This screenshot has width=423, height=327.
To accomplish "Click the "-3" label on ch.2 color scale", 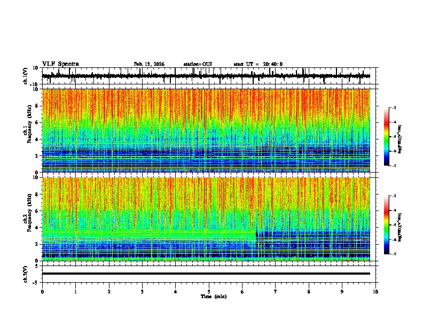I will (x=394, y=196).
